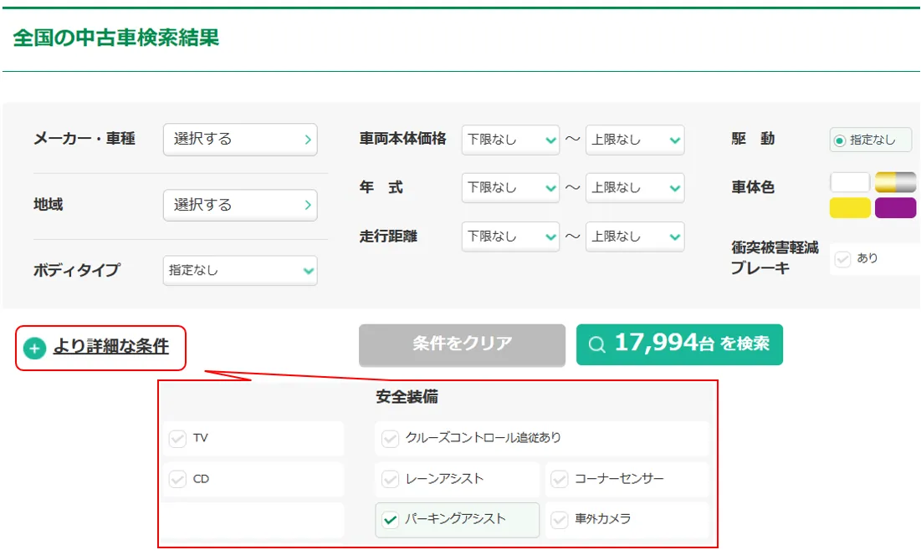Open 地域 選択する selector
This screenshot has width=921, height=560.
point(240,205)
